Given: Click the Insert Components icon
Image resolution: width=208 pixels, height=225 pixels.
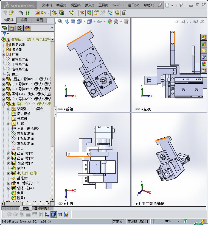Looking at the screenshot, I should (x=11, y=13).
